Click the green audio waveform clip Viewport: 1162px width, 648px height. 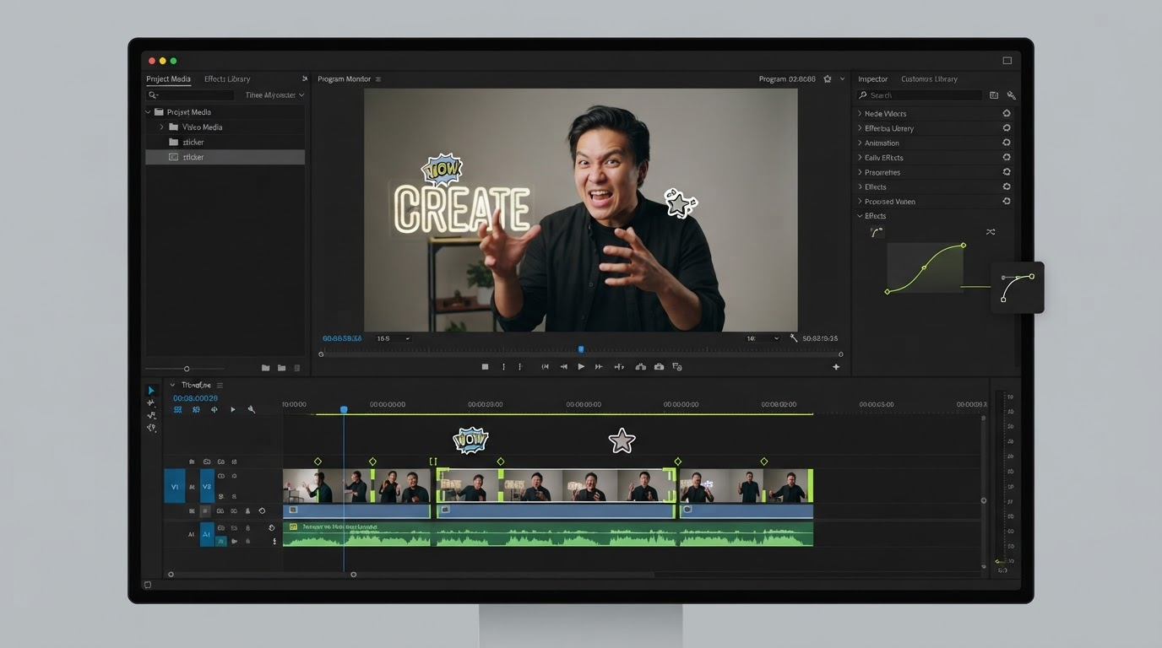coord(548,534)
